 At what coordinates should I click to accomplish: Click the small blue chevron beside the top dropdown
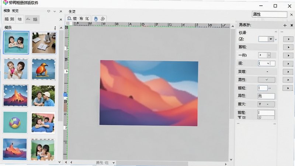[276, 39]
